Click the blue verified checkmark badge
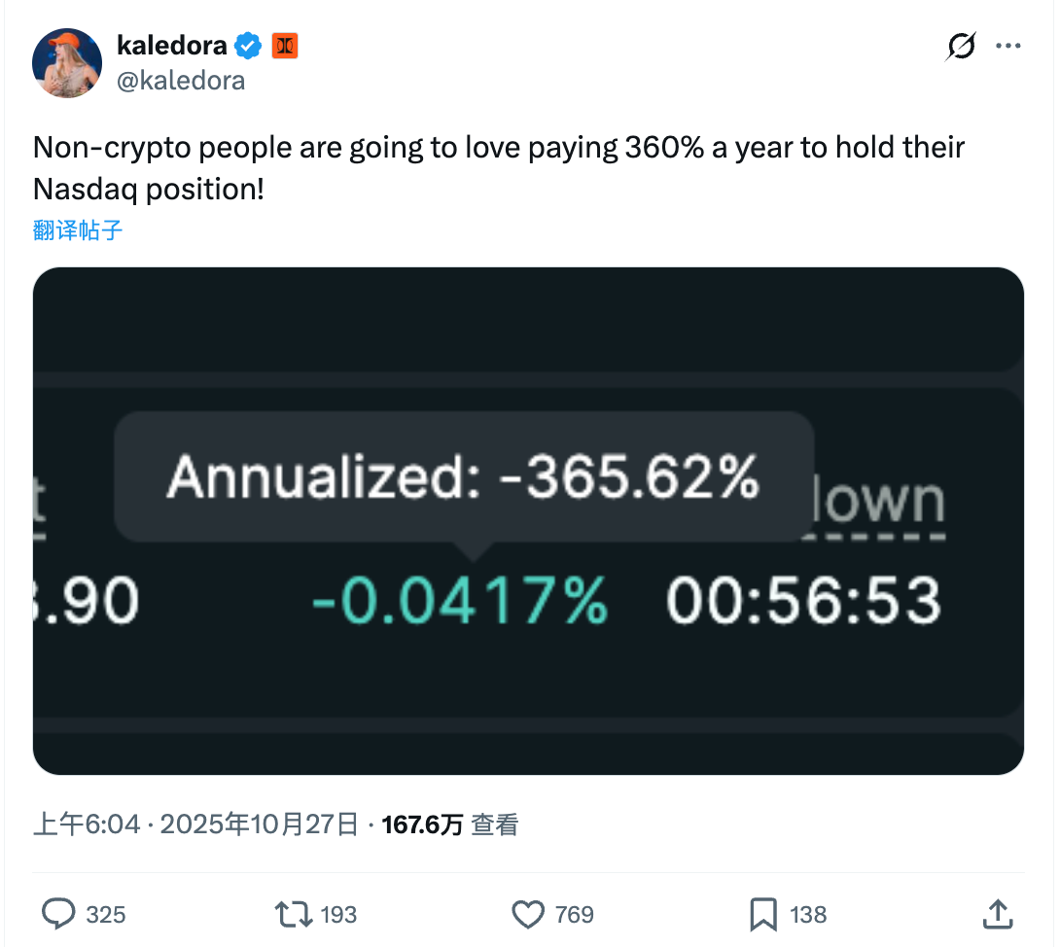Screen dimensions: 1060x947 click(x=250, y=45)
